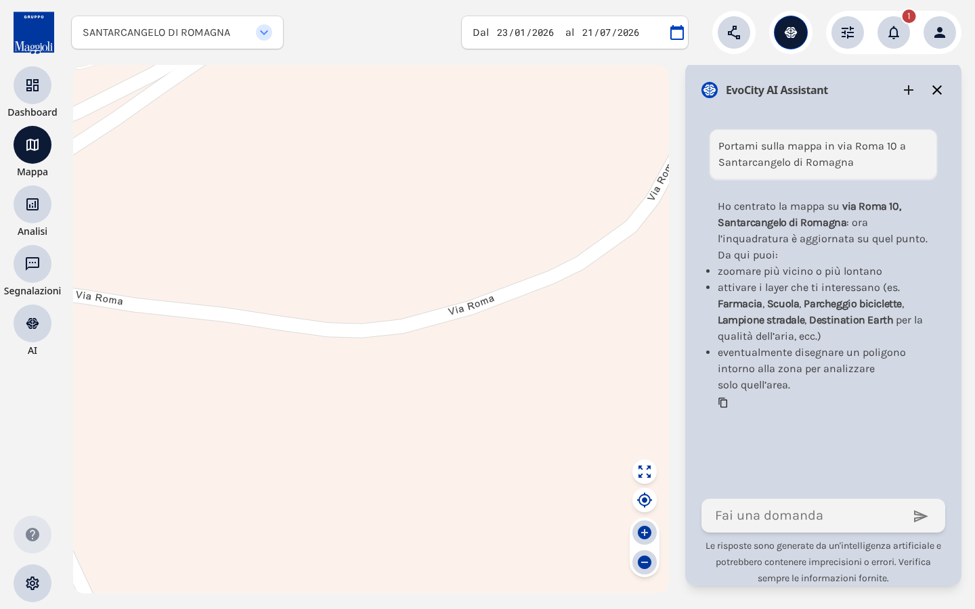Open the settings gear in sidebar
Image resolution: width=975 pixels, height=609 pixels.
(32, 583)
